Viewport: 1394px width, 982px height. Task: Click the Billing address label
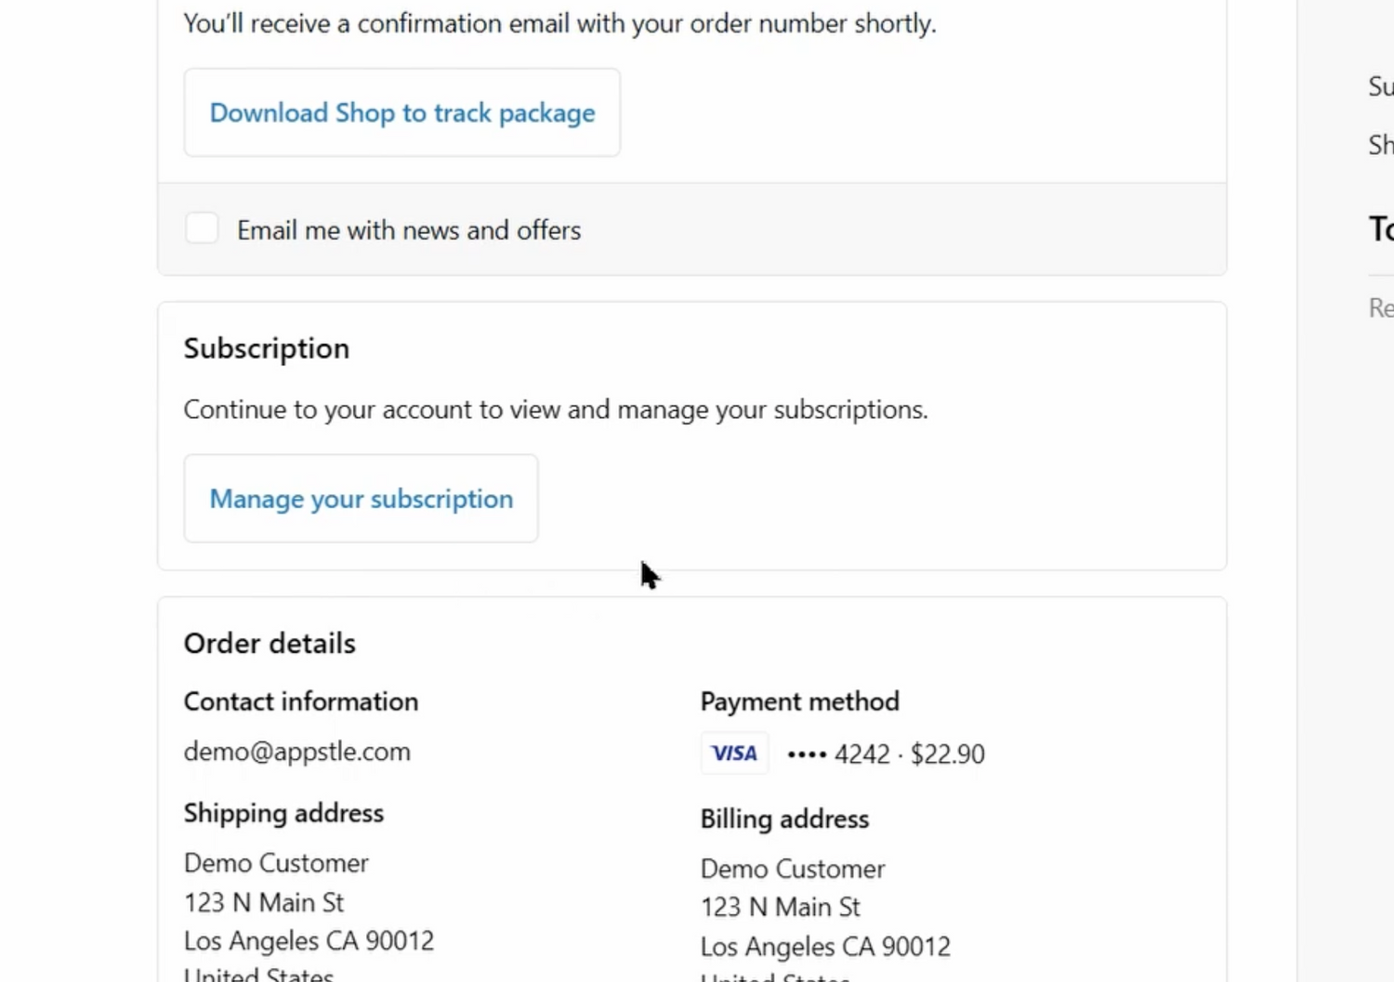pyautogui.click(x=784, y=818)
